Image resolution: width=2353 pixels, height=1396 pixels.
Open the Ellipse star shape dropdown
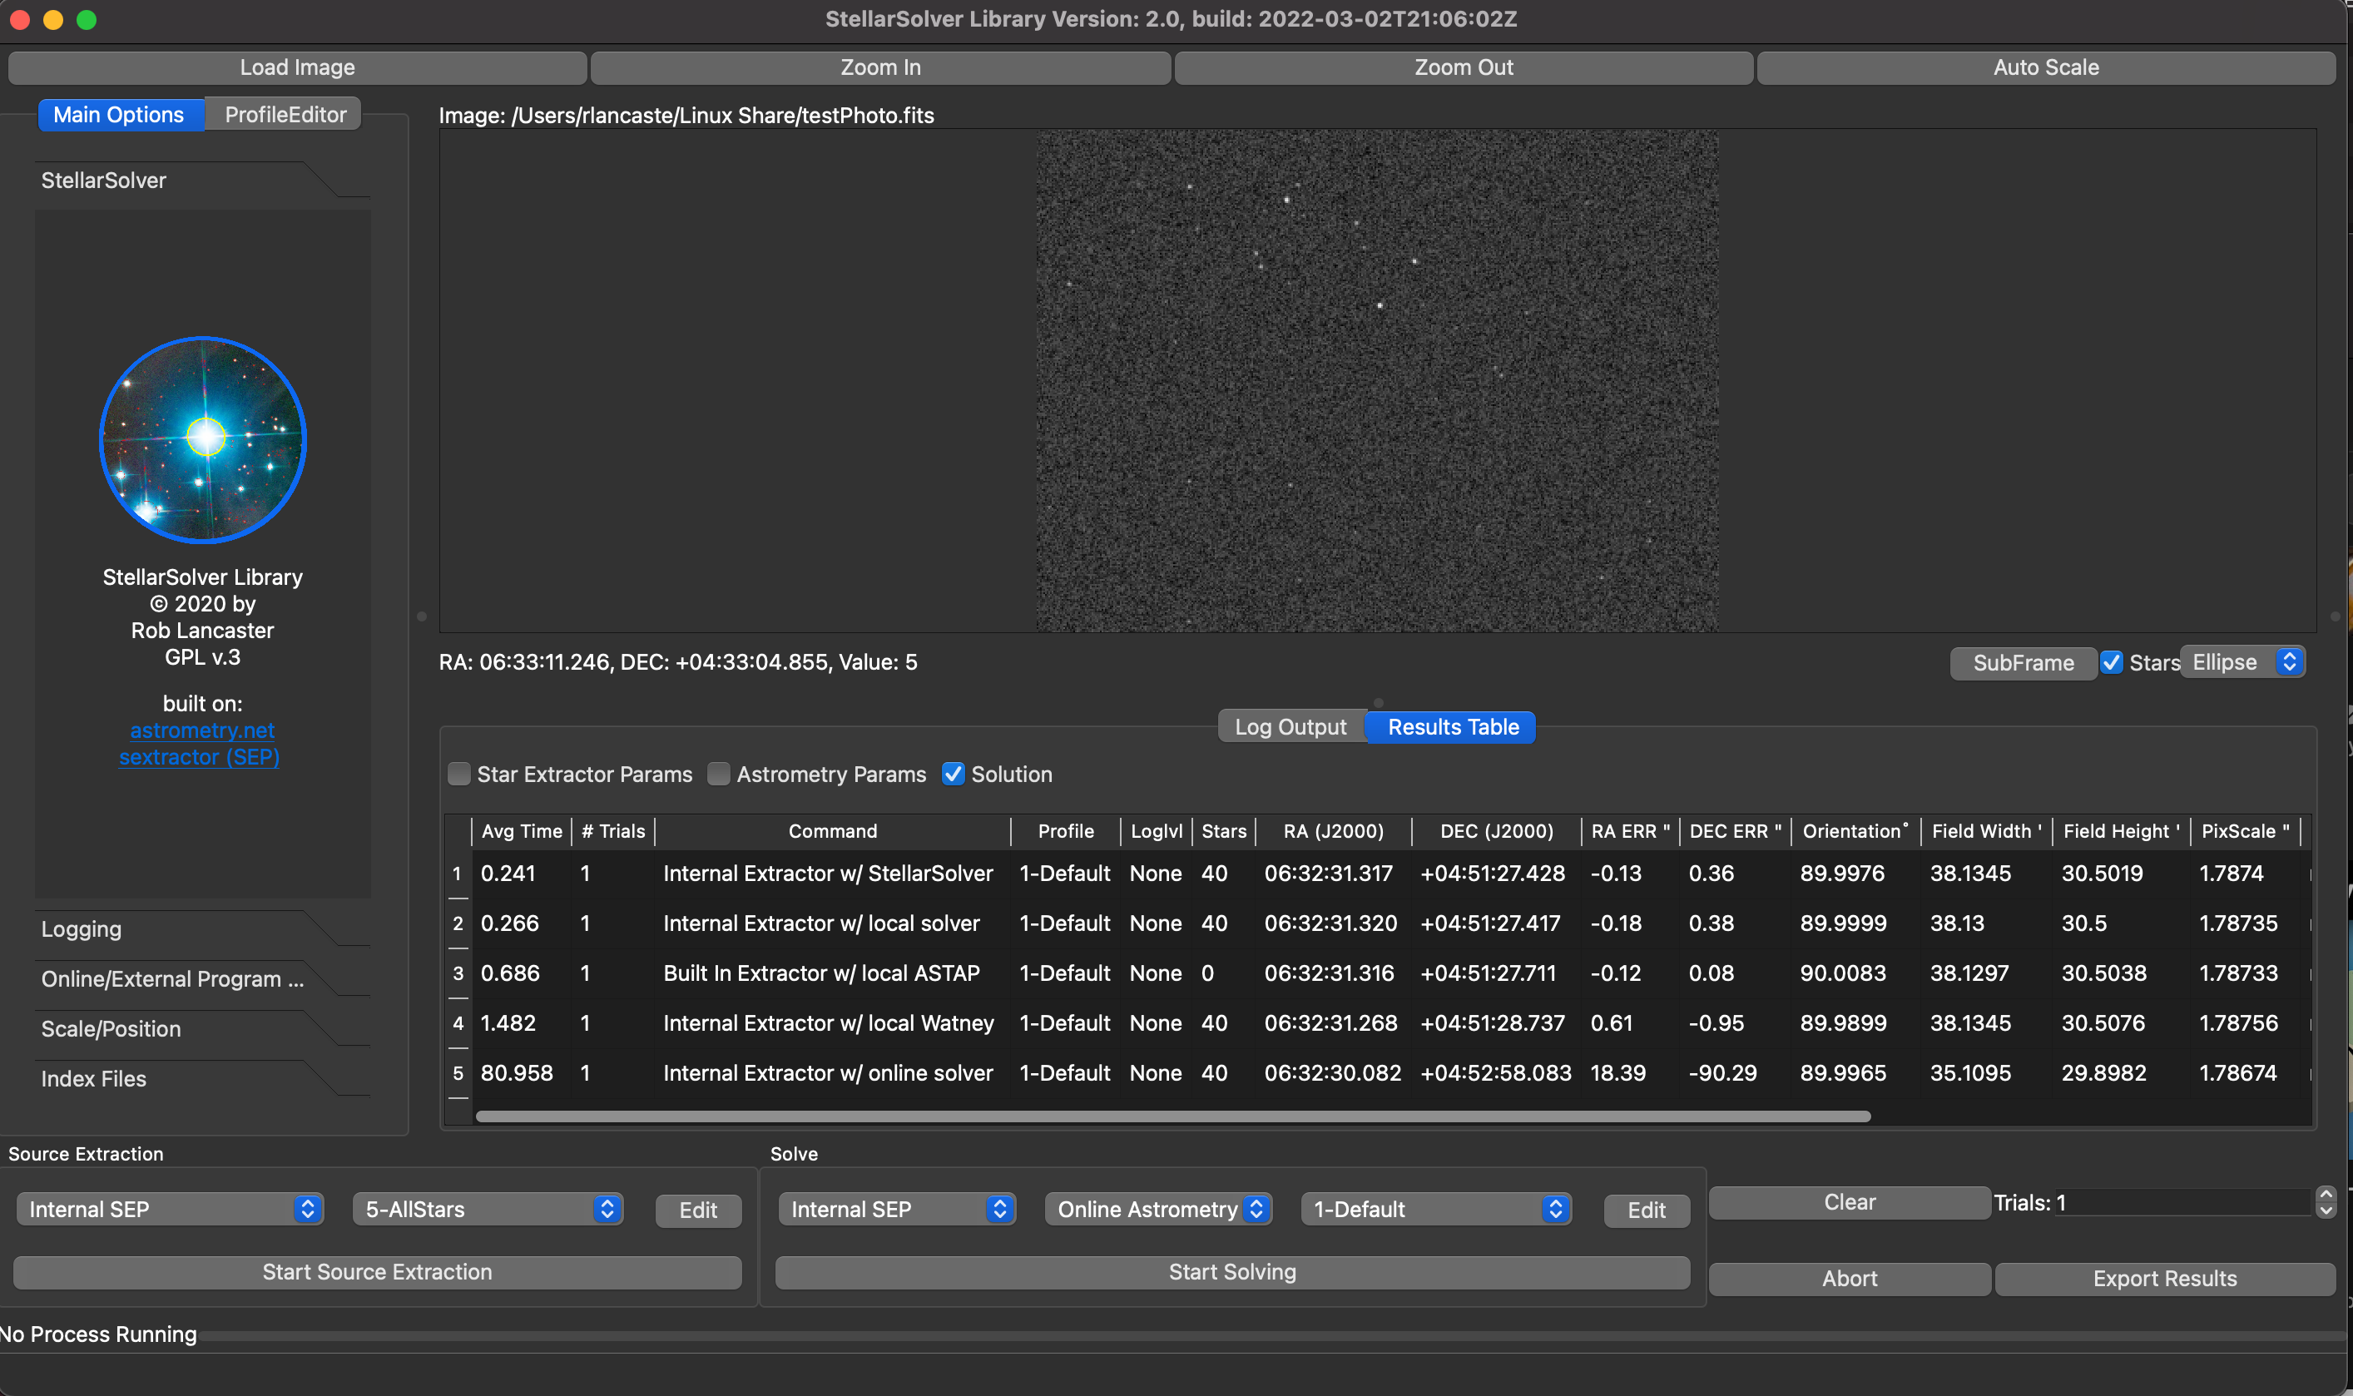pos(2243,662)
